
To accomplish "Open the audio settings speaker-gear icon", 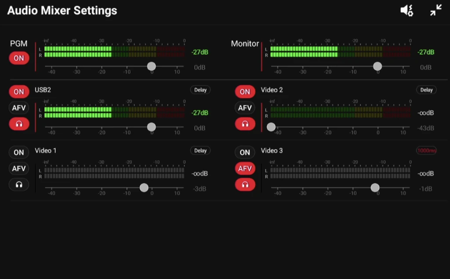I will [406, 11].
